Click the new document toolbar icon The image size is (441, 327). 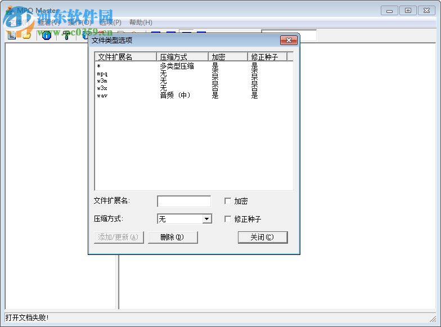[11, 35]
